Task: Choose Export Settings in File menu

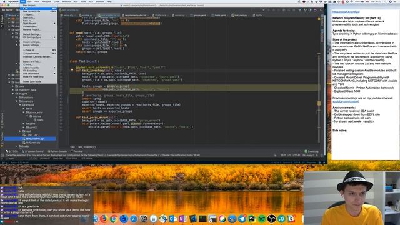Action: tap(39, 45)
